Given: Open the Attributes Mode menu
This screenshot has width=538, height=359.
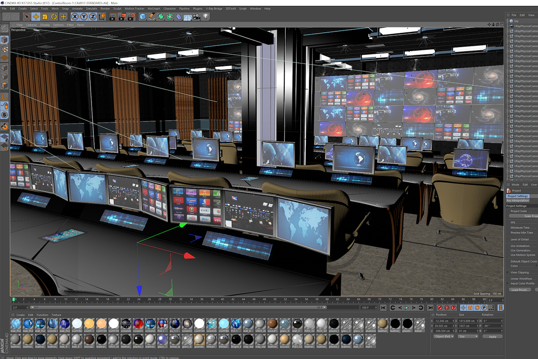Looking at the screenshot, I should (x=516, y=184).
